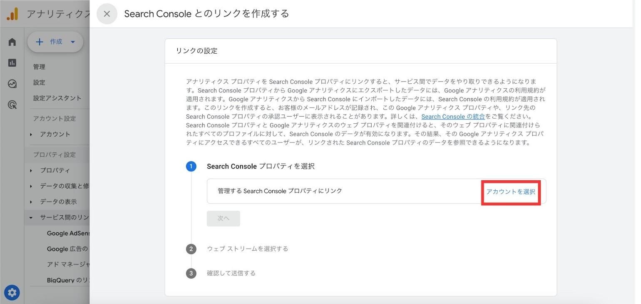Open 設定アシスタント
Viewport: 641px width, 304px height.
tap(57, 98)
